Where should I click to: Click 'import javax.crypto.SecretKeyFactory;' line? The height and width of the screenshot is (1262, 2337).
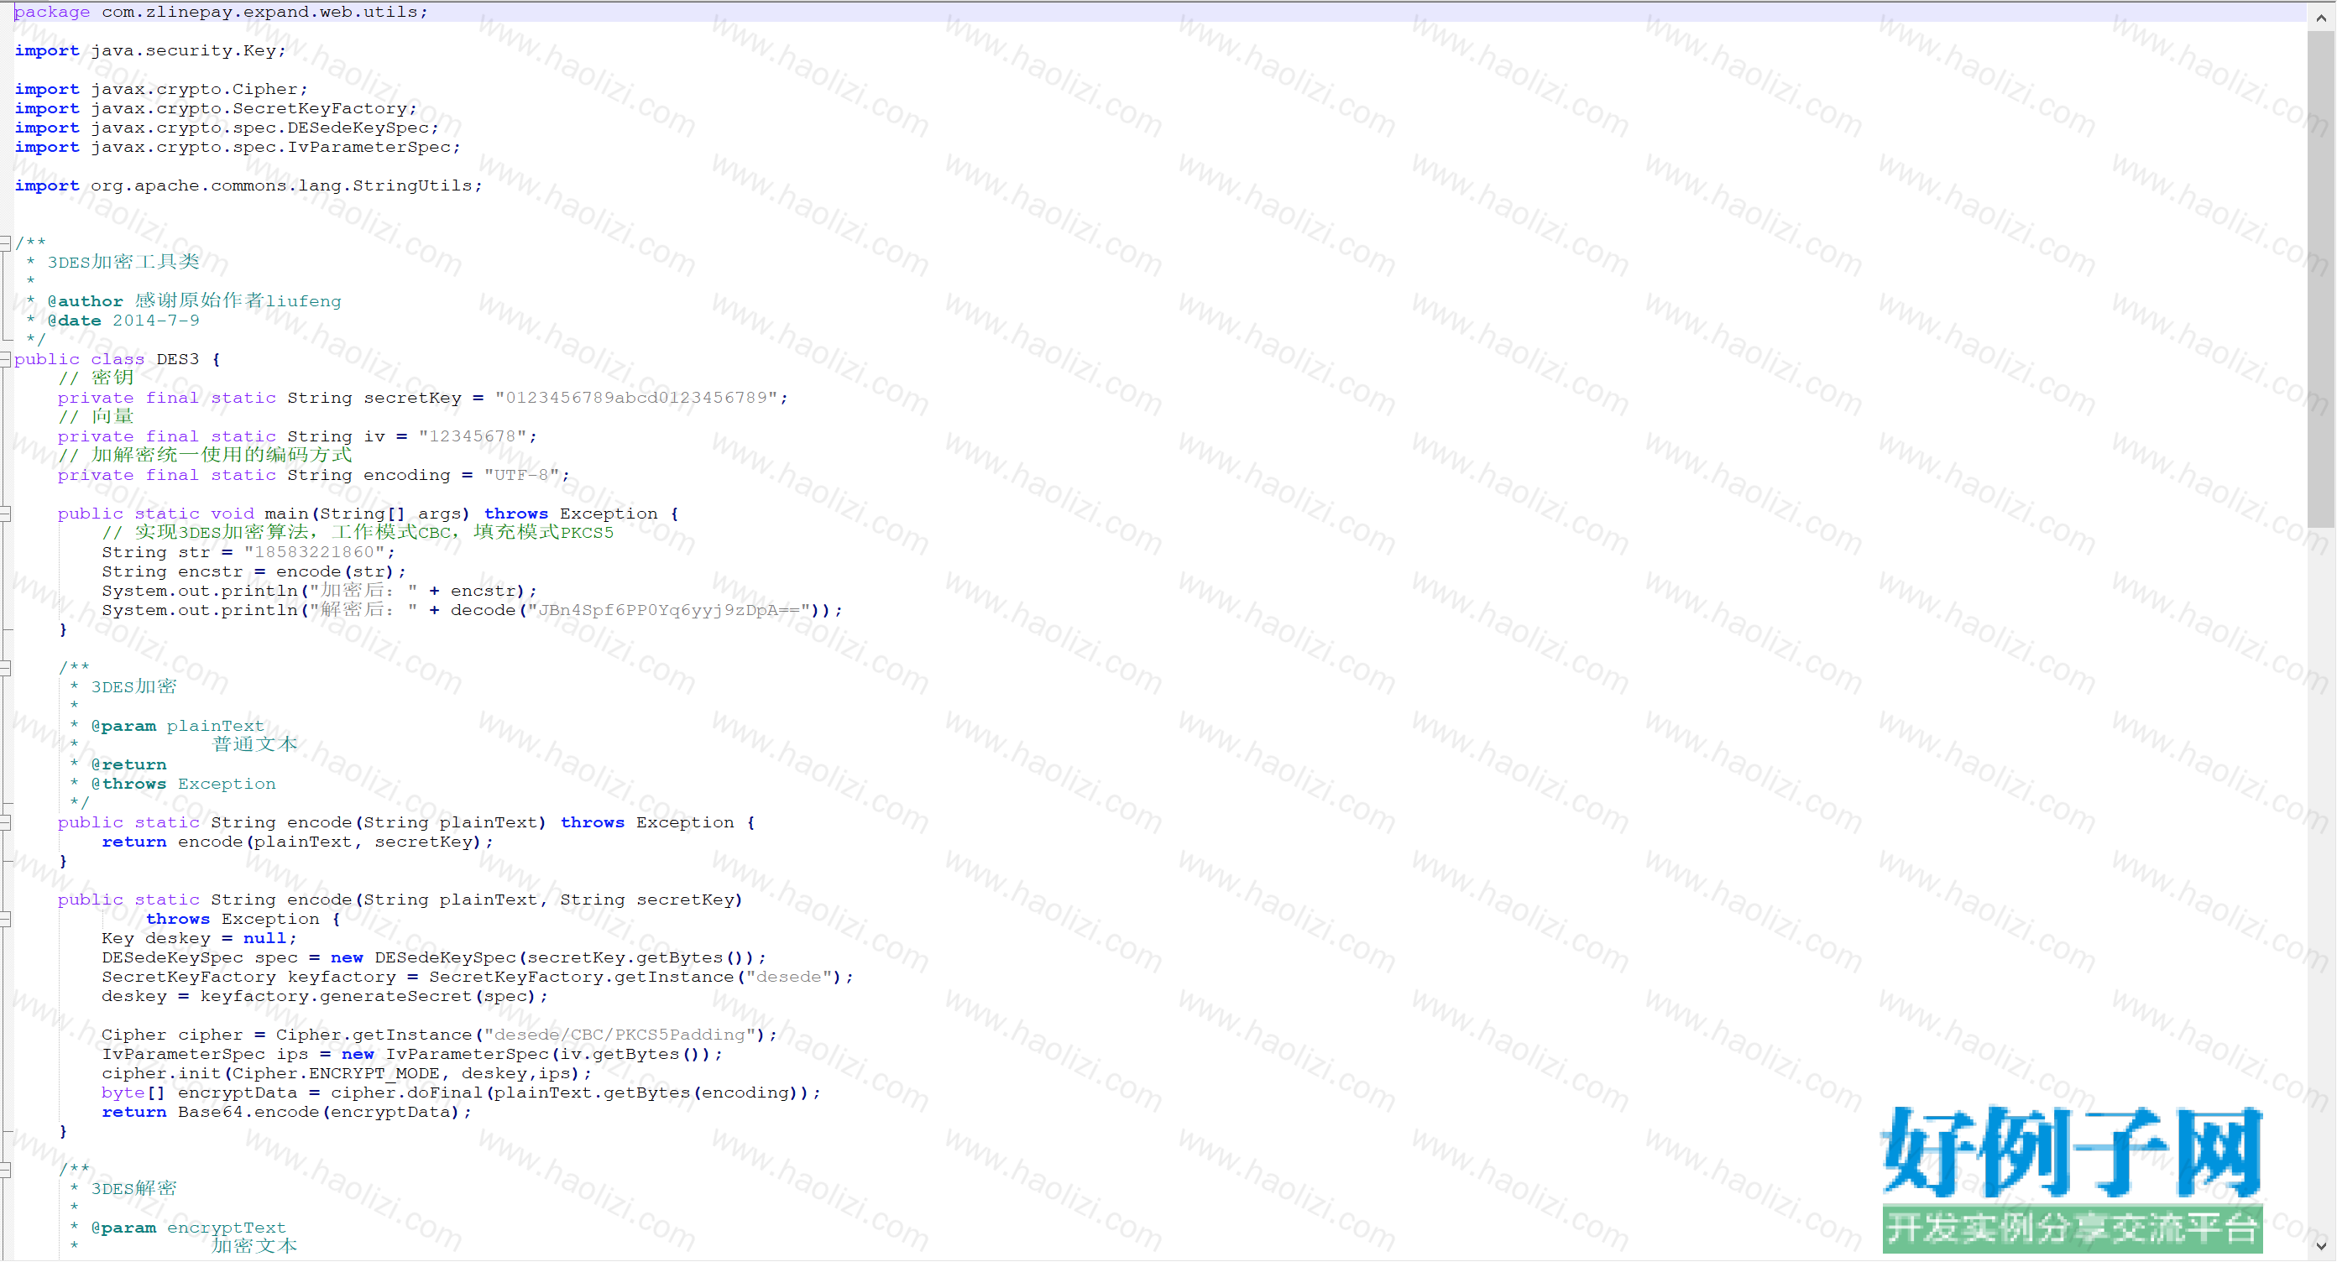click(216, 109)
